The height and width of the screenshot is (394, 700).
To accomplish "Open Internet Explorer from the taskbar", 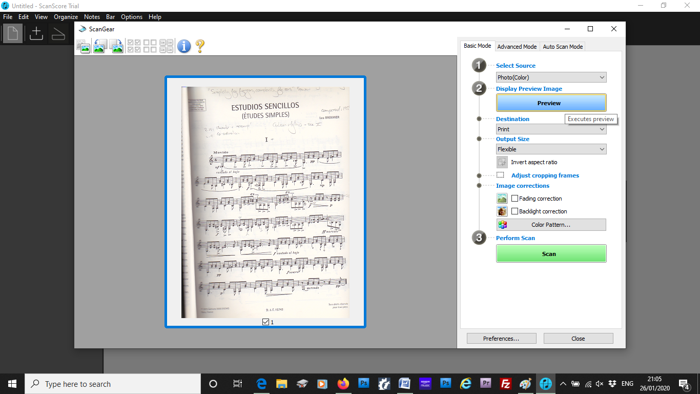I will click(465, 384).
